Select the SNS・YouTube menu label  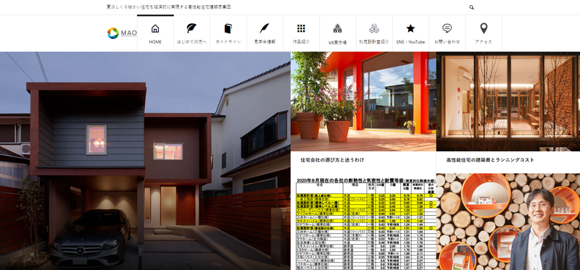point(410,42)
